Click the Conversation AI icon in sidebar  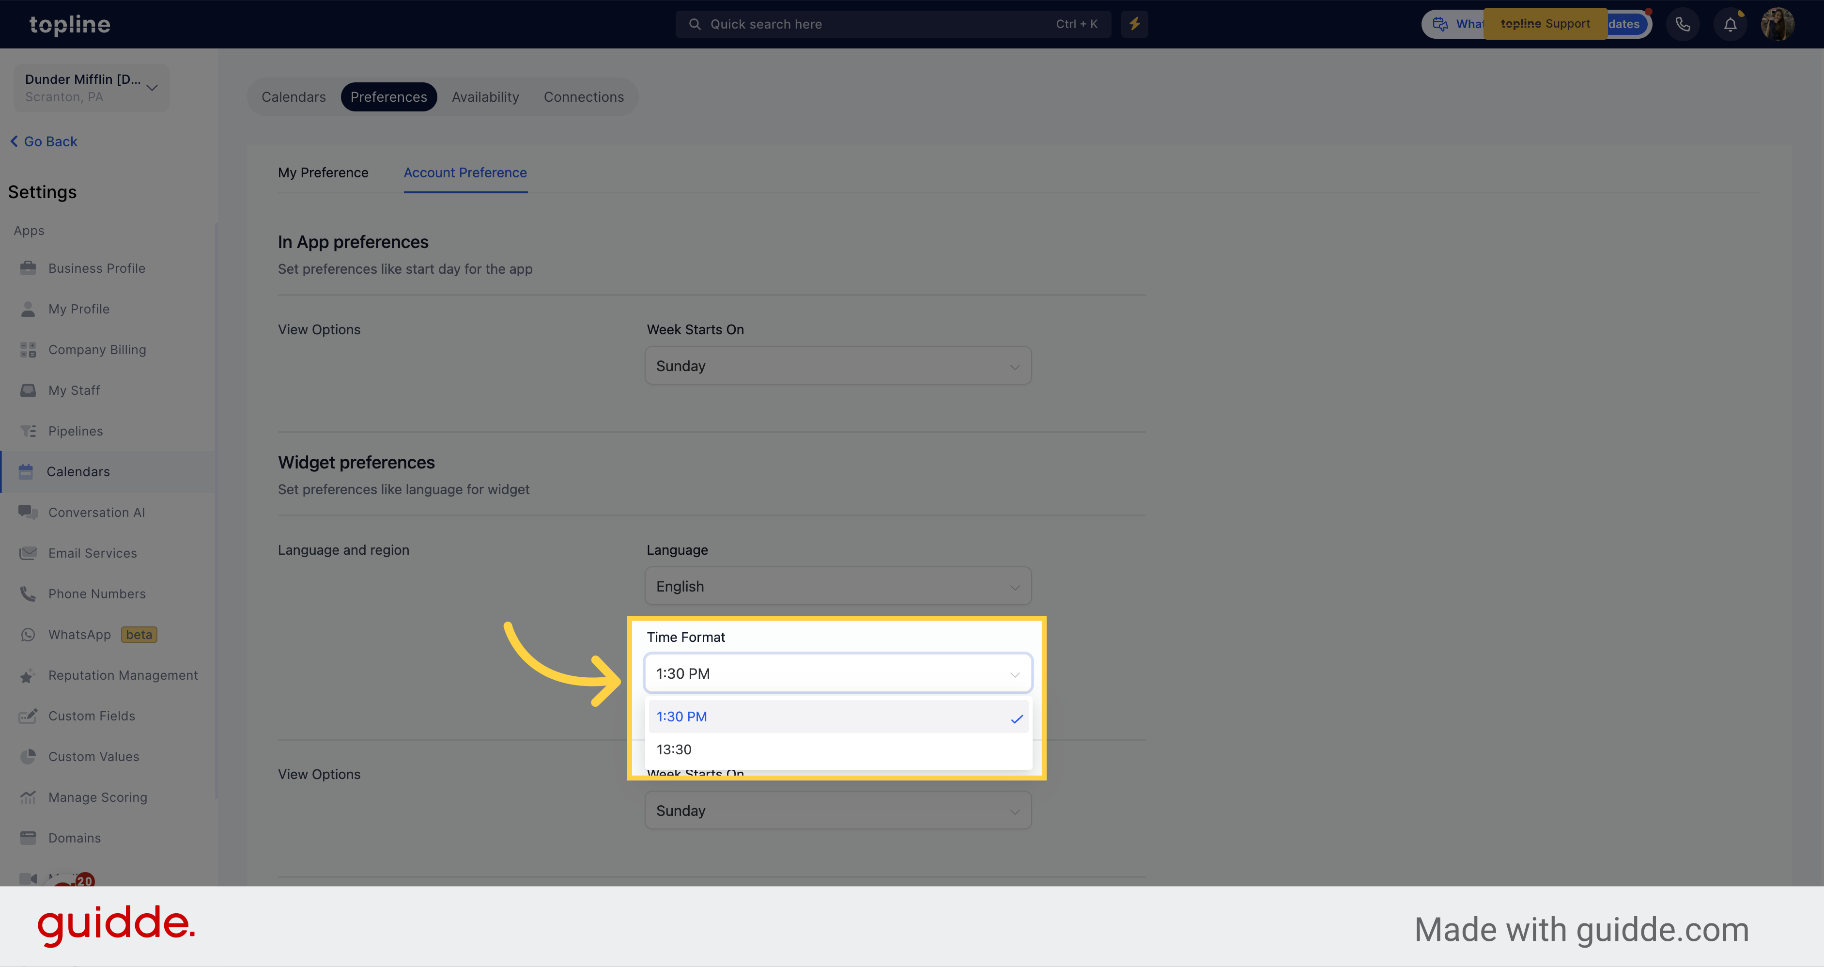(x=27, y=512)
